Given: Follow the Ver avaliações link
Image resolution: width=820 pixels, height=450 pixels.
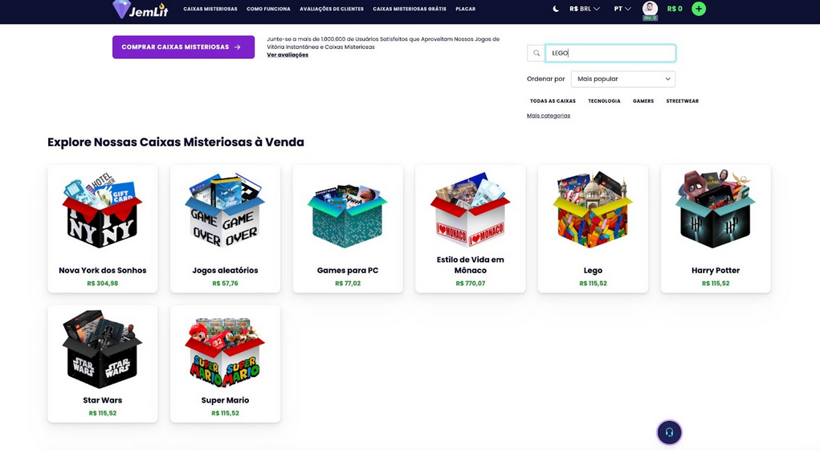Looking at the screenshot, I should [x=287, y=55].
